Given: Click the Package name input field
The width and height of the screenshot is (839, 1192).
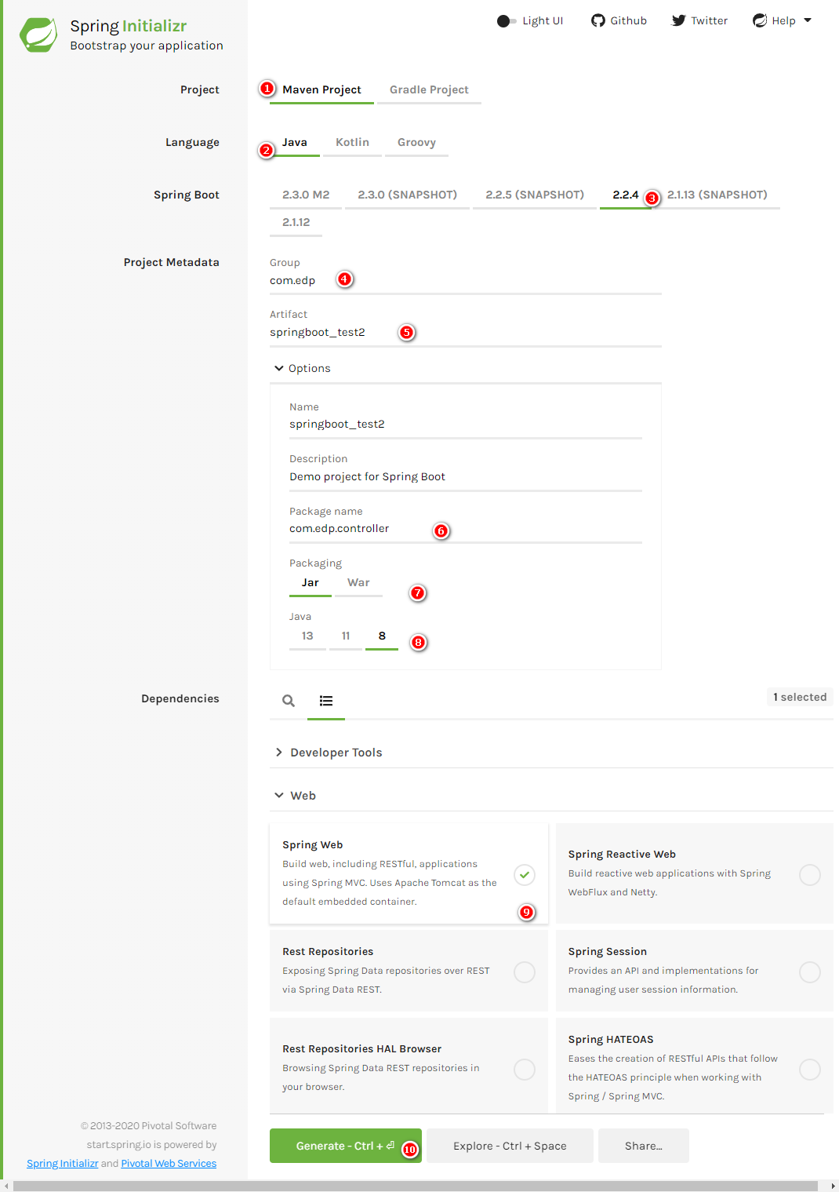Looking at the screenshot, I should click(466, 528).
